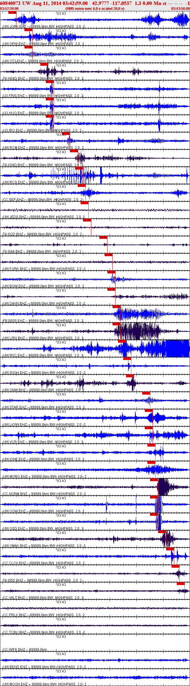Image resolution: width=190 pixels, height=686 pixels.
Task: Click the red pick marker on the FORK trace
Action: click(108, 255)
